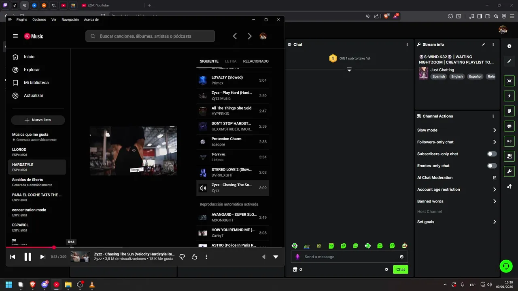Open Windows Start menu

point(8,285)
